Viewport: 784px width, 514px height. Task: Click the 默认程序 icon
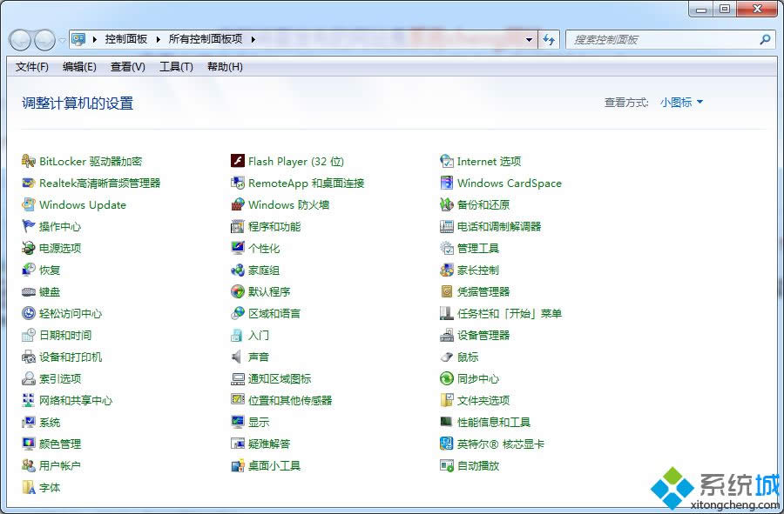[238, 292]
